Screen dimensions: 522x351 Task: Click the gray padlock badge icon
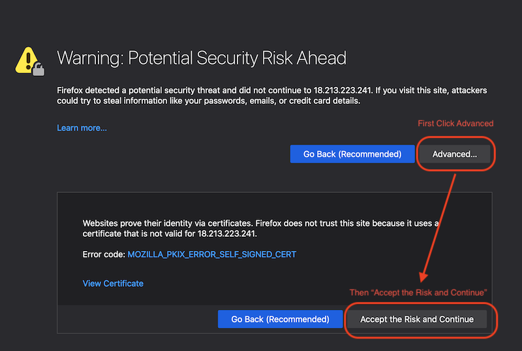tap(38, 69)
